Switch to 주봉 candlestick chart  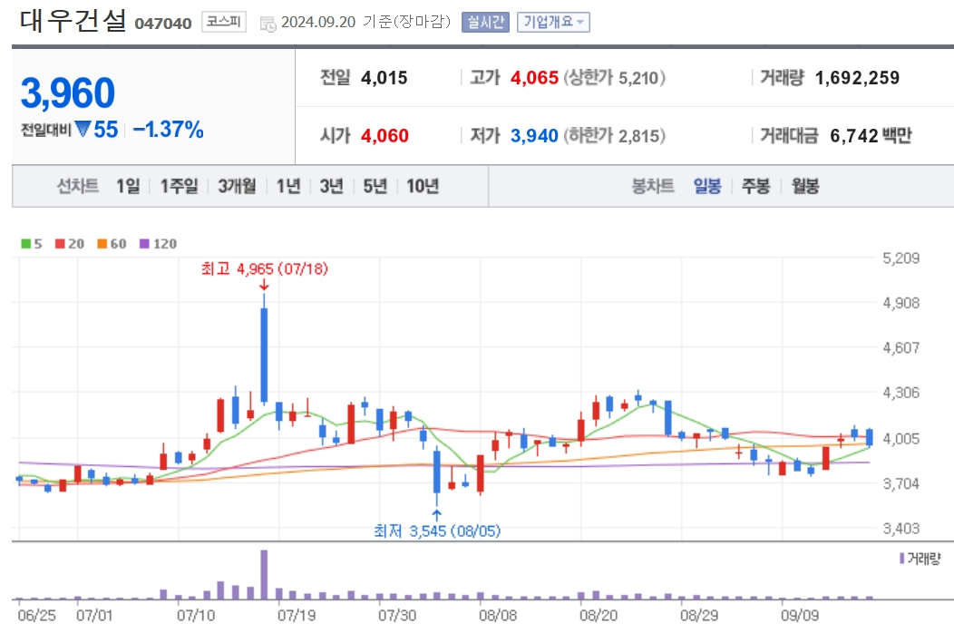pyautogui.click(x=755, y=186)
